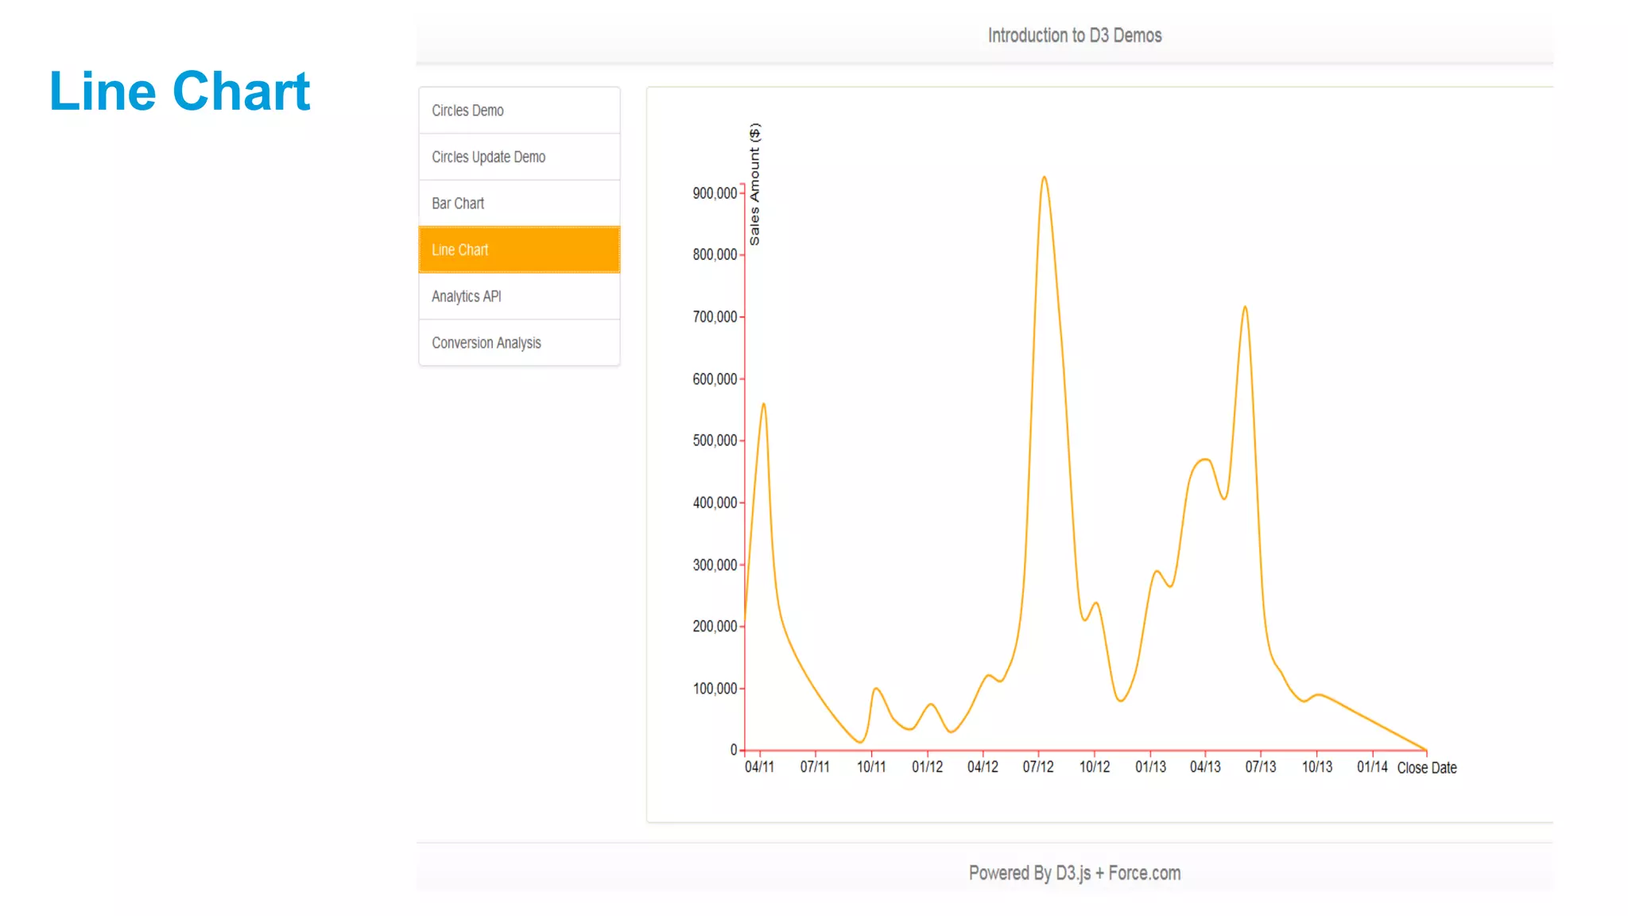The height and width of the screenshot is (916, 1628).
Task: Click the Sales Amount ($) axis title
Action: pyautogui.click(x=754, y=184)
